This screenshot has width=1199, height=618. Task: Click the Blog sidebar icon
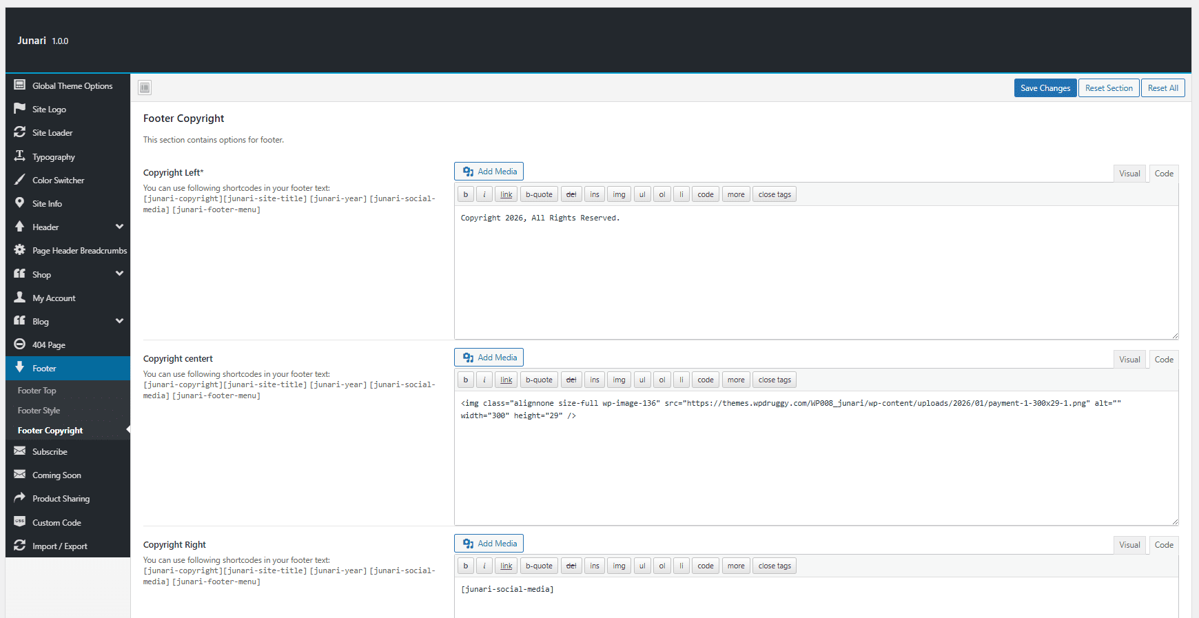pyautogui.click(x=20, y=321)
